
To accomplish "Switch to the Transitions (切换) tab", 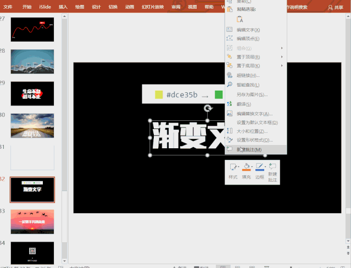I will click(x=113, y=7).
